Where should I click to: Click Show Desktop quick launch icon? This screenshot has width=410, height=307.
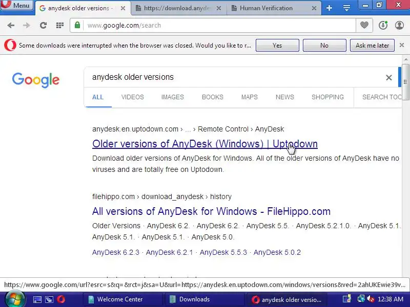(x=37, y=299)
